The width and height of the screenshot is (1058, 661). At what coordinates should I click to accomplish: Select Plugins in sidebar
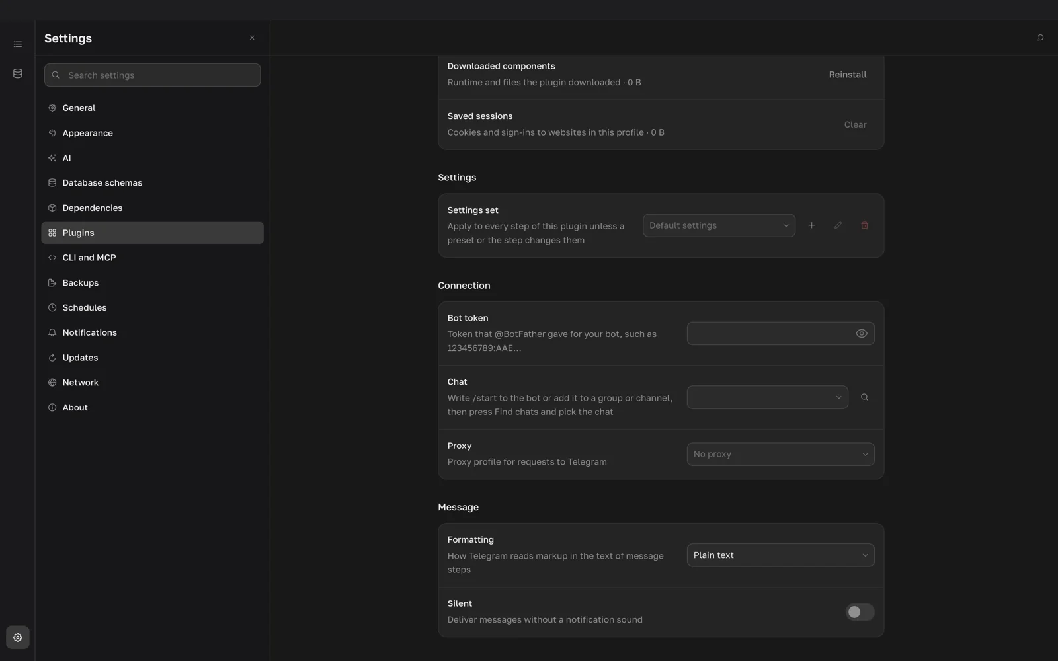point(153,233)
